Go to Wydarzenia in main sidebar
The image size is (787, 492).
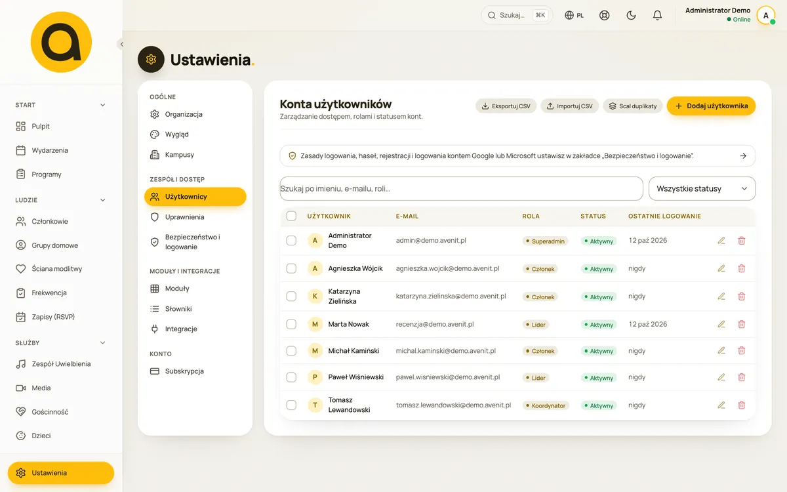tap(61, 150)
